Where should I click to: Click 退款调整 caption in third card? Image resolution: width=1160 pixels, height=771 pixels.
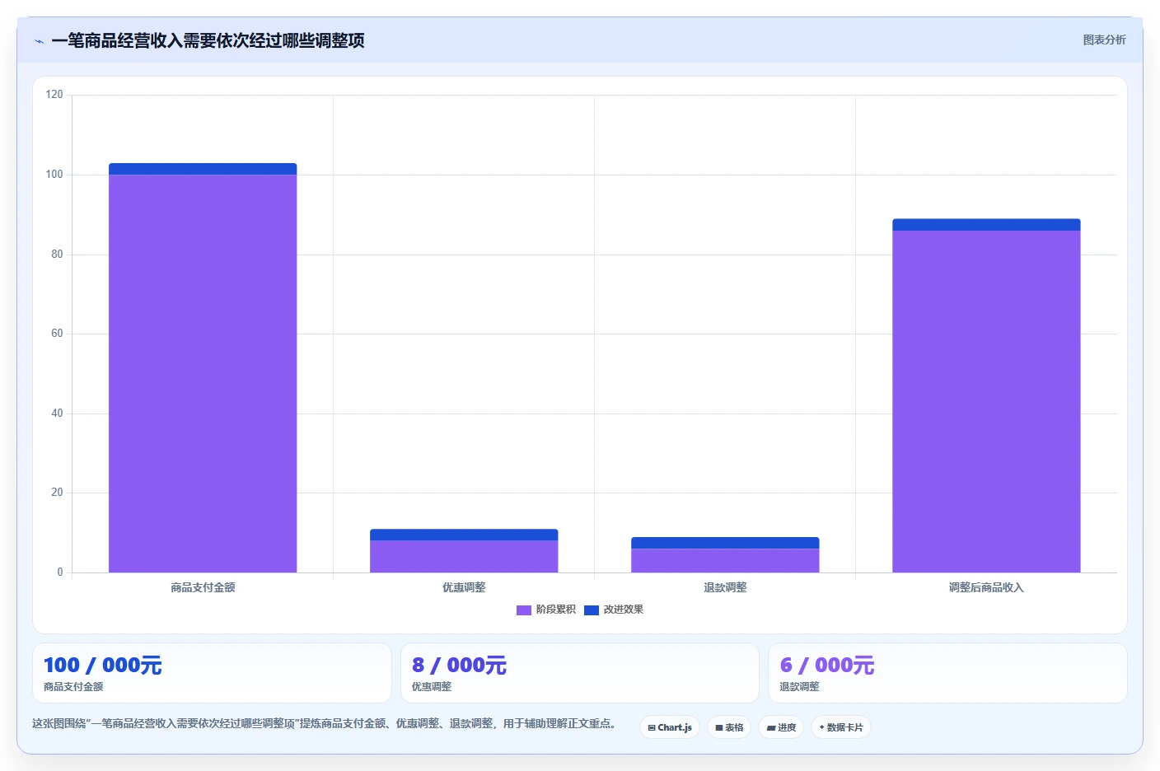pyautogui.click(x=799, y=687)
